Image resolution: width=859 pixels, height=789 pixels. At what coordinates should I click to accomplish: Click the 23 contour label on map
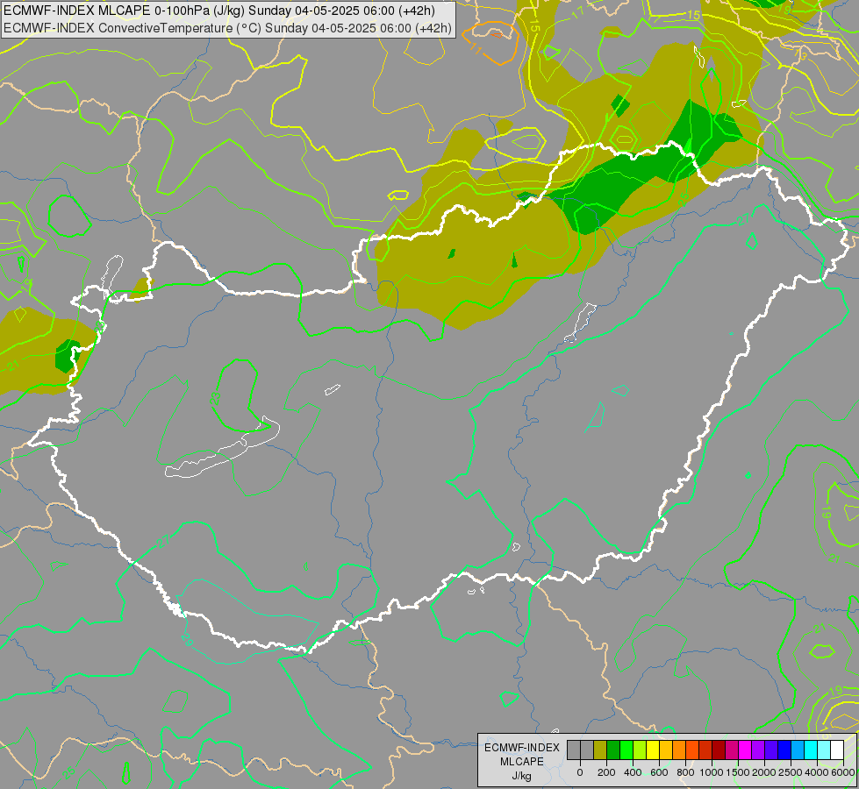pyautogui.click(x=215, y=399)
